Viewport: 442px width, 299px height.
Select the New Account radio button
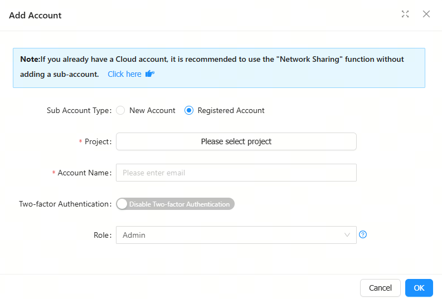point(120,110)
